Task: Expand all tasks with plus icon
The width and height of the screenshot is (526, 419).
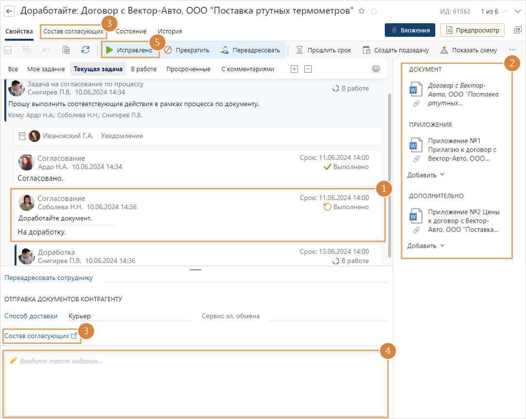Action: click(x=294, y=69)
